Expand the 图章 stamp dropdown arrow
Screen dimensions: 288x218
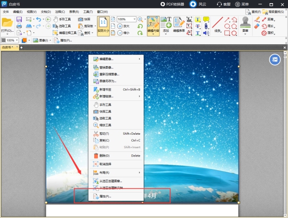pyautogui.click(x=245, y=34)
